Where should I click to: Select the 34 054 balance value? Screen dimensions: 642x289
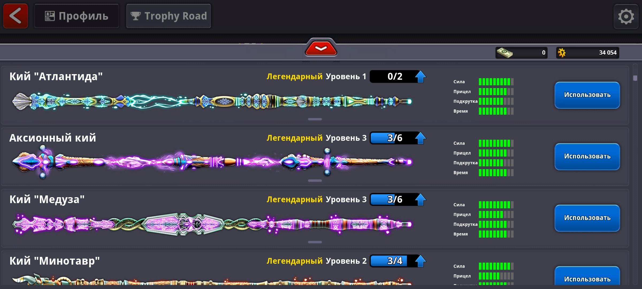pyautogui.click(x=607, y=53)
